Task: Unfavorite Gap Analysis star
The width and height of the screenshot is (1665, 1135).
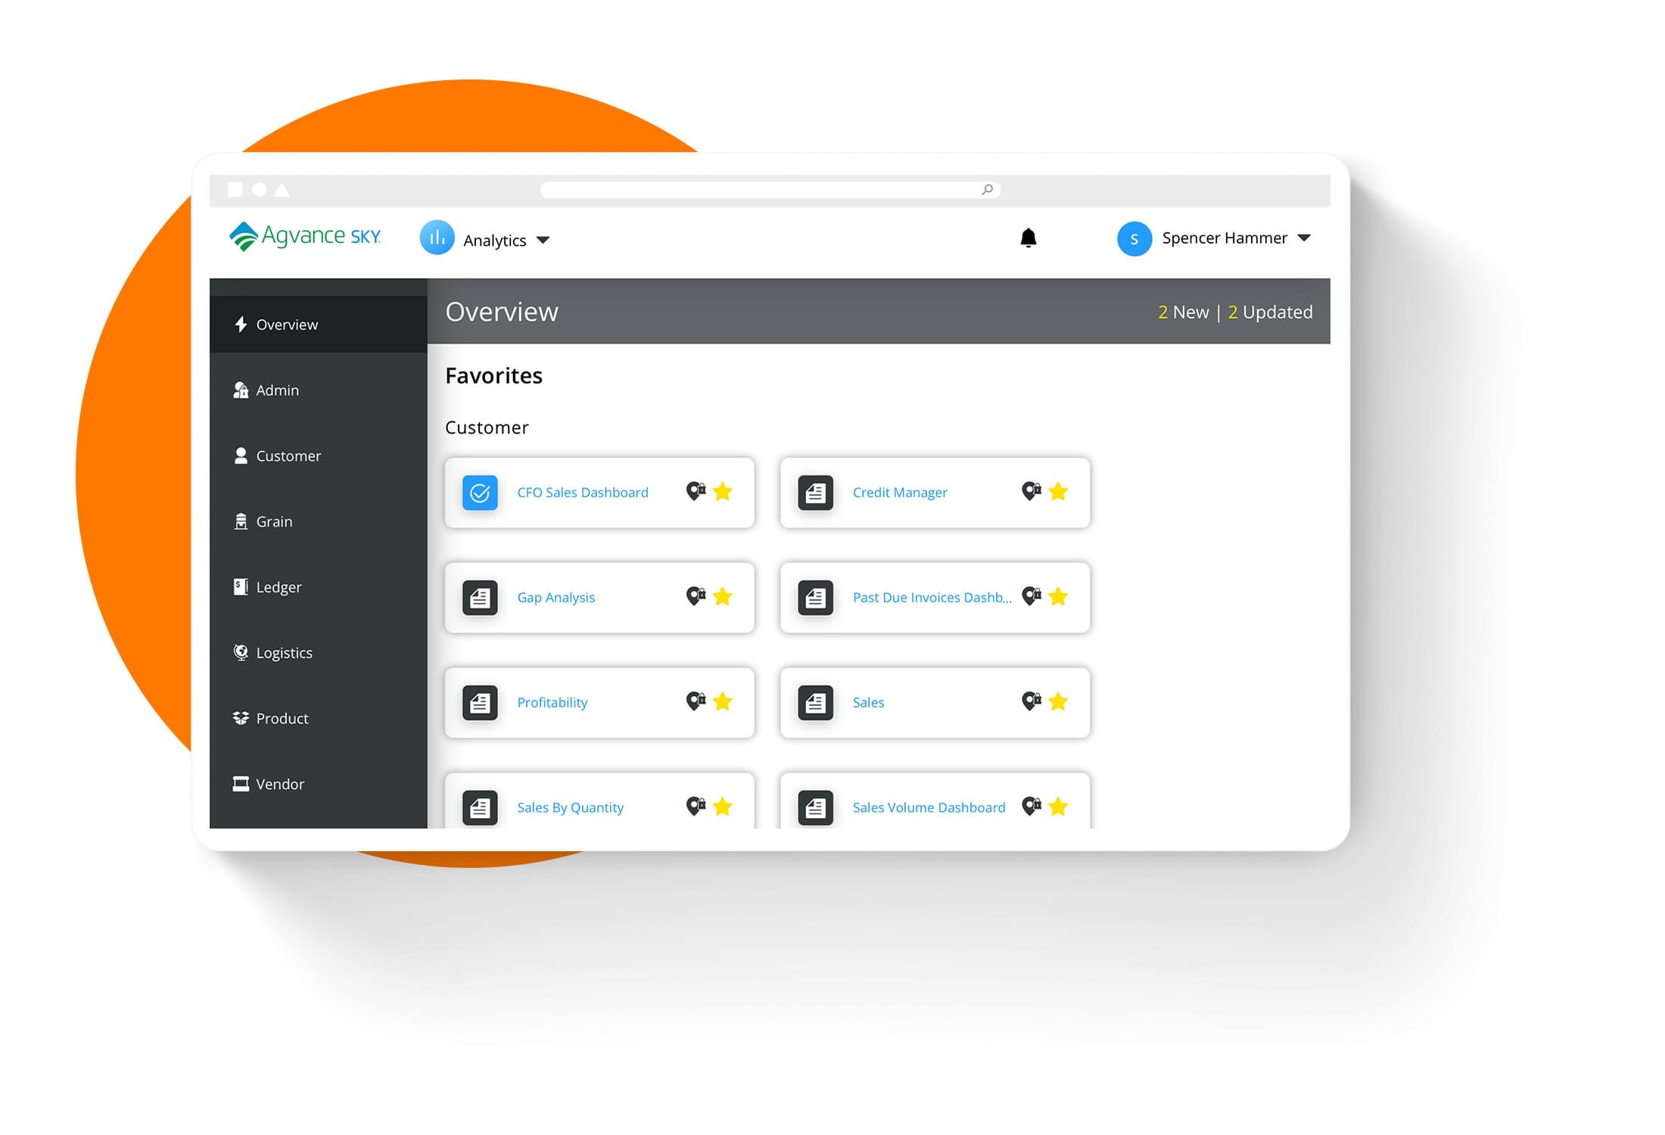Action: pyautogui.click(x=723, y=597)
